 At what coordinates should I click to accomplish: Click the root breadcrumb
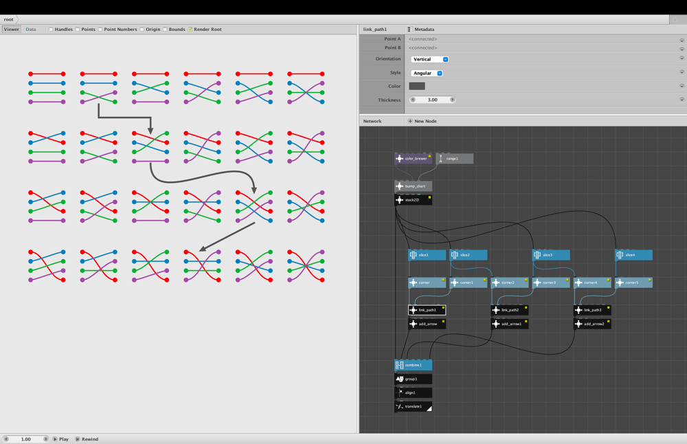9,19
